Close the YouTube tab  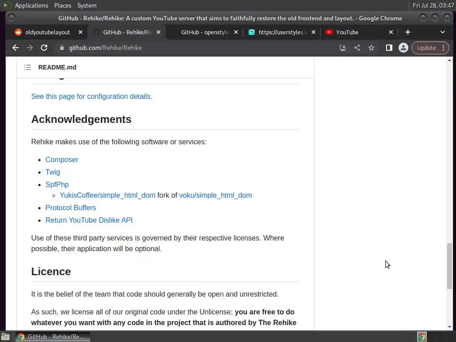tap(391, 32)
